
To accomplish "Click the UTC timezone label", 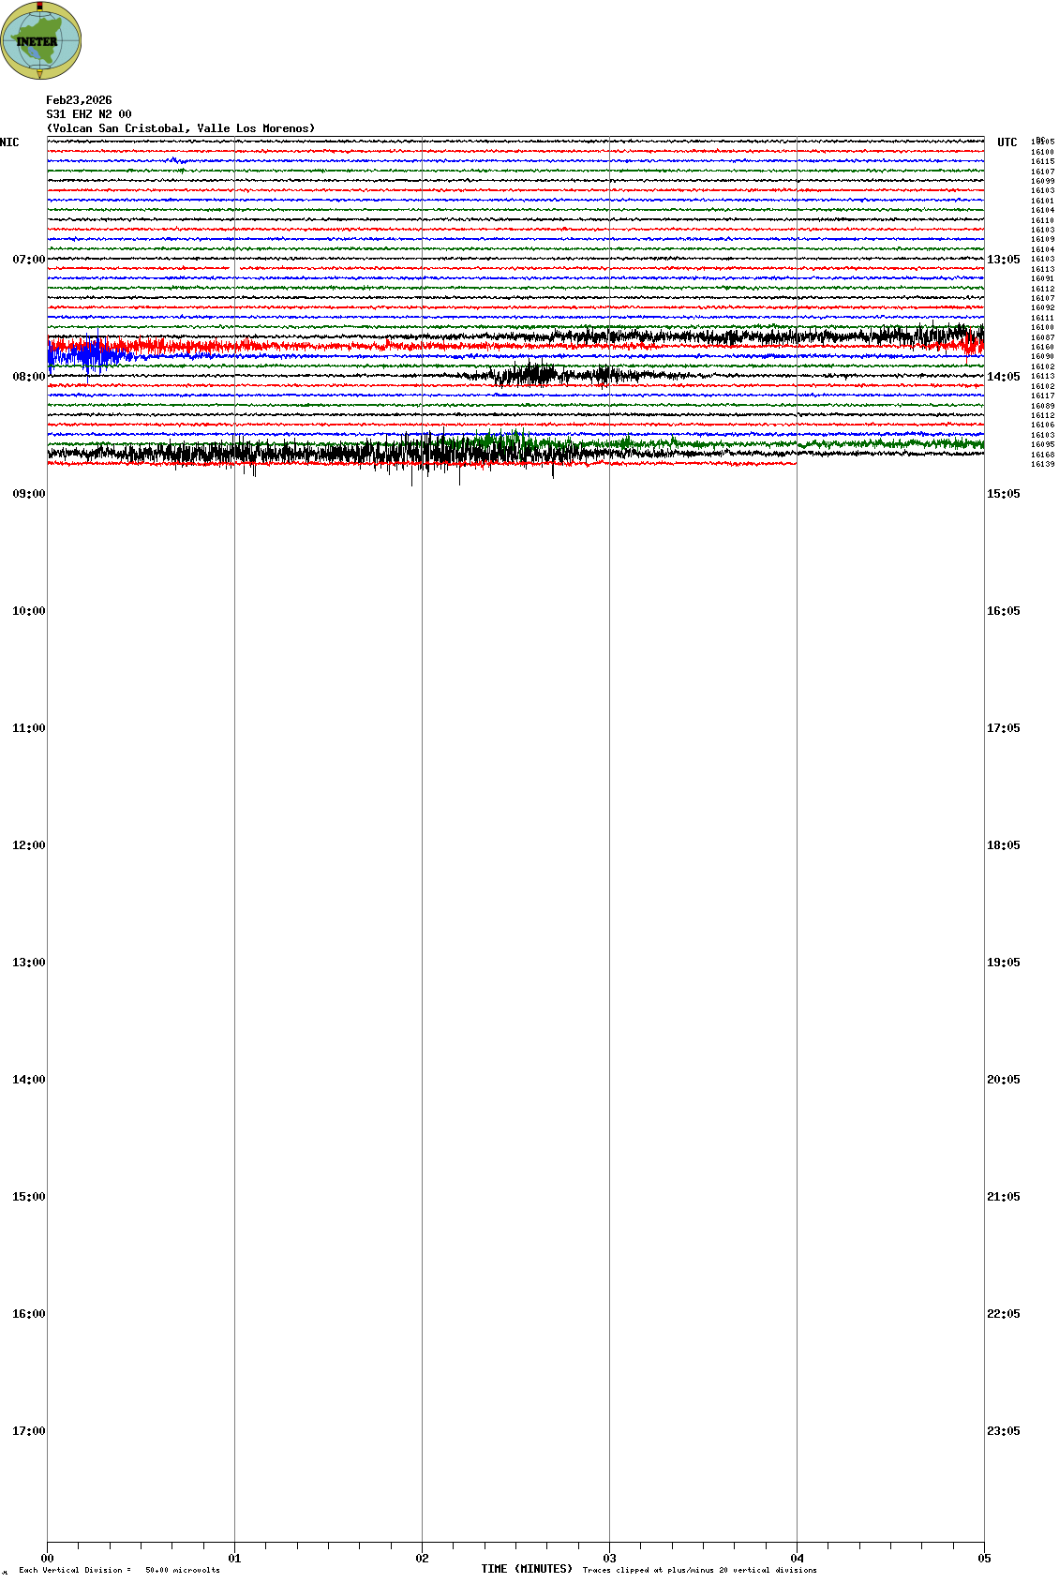I will tap(1007, 142).
